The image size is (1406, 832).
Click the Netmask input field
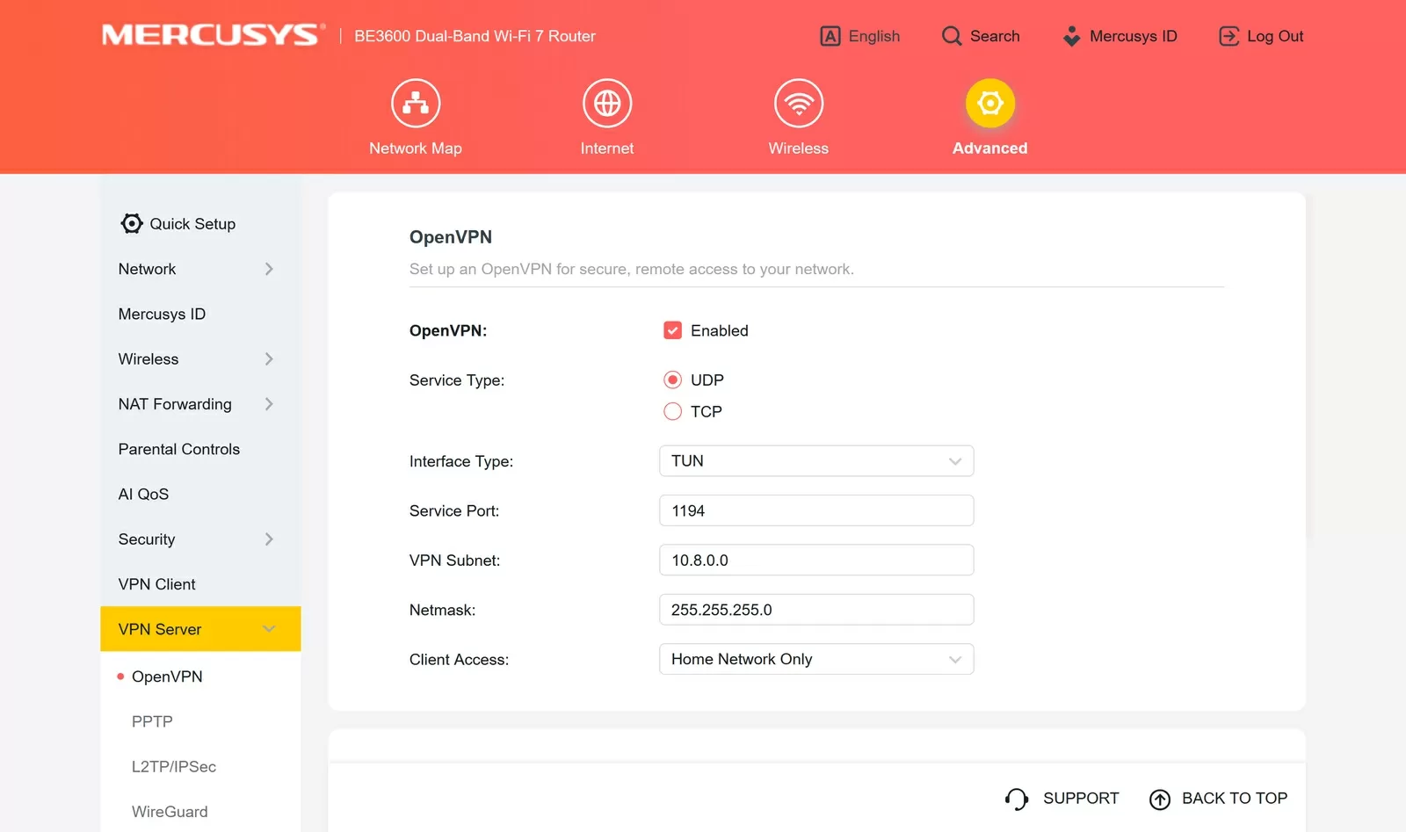[x=816, y=610]
